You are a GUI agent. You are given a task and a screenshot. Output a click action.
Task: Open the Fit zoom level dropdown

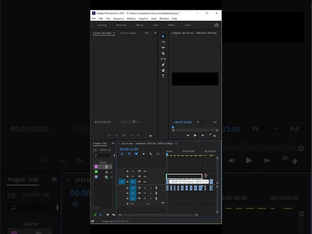pos(202,122)
